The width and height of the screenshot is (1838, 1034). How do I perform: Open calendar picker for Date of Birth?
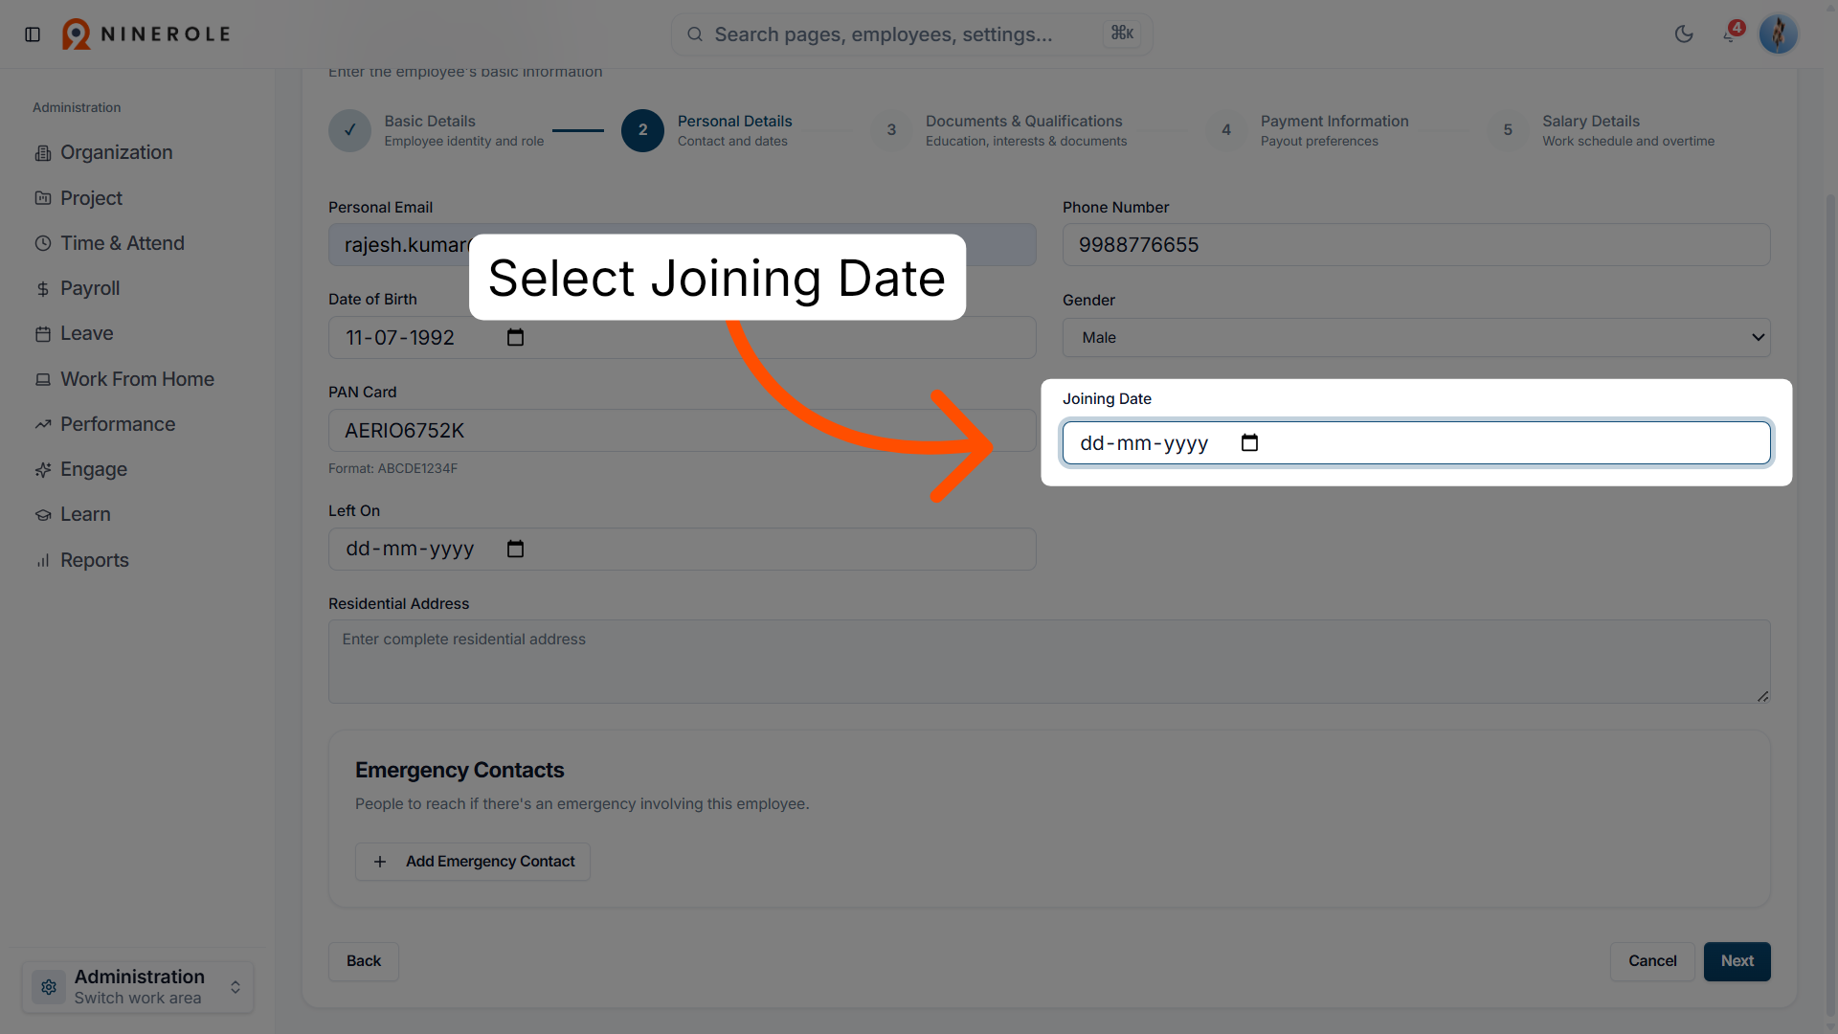click(515, 338)
